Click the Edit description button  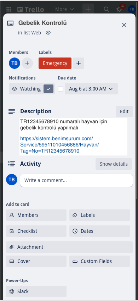click(x=124, y=111)
